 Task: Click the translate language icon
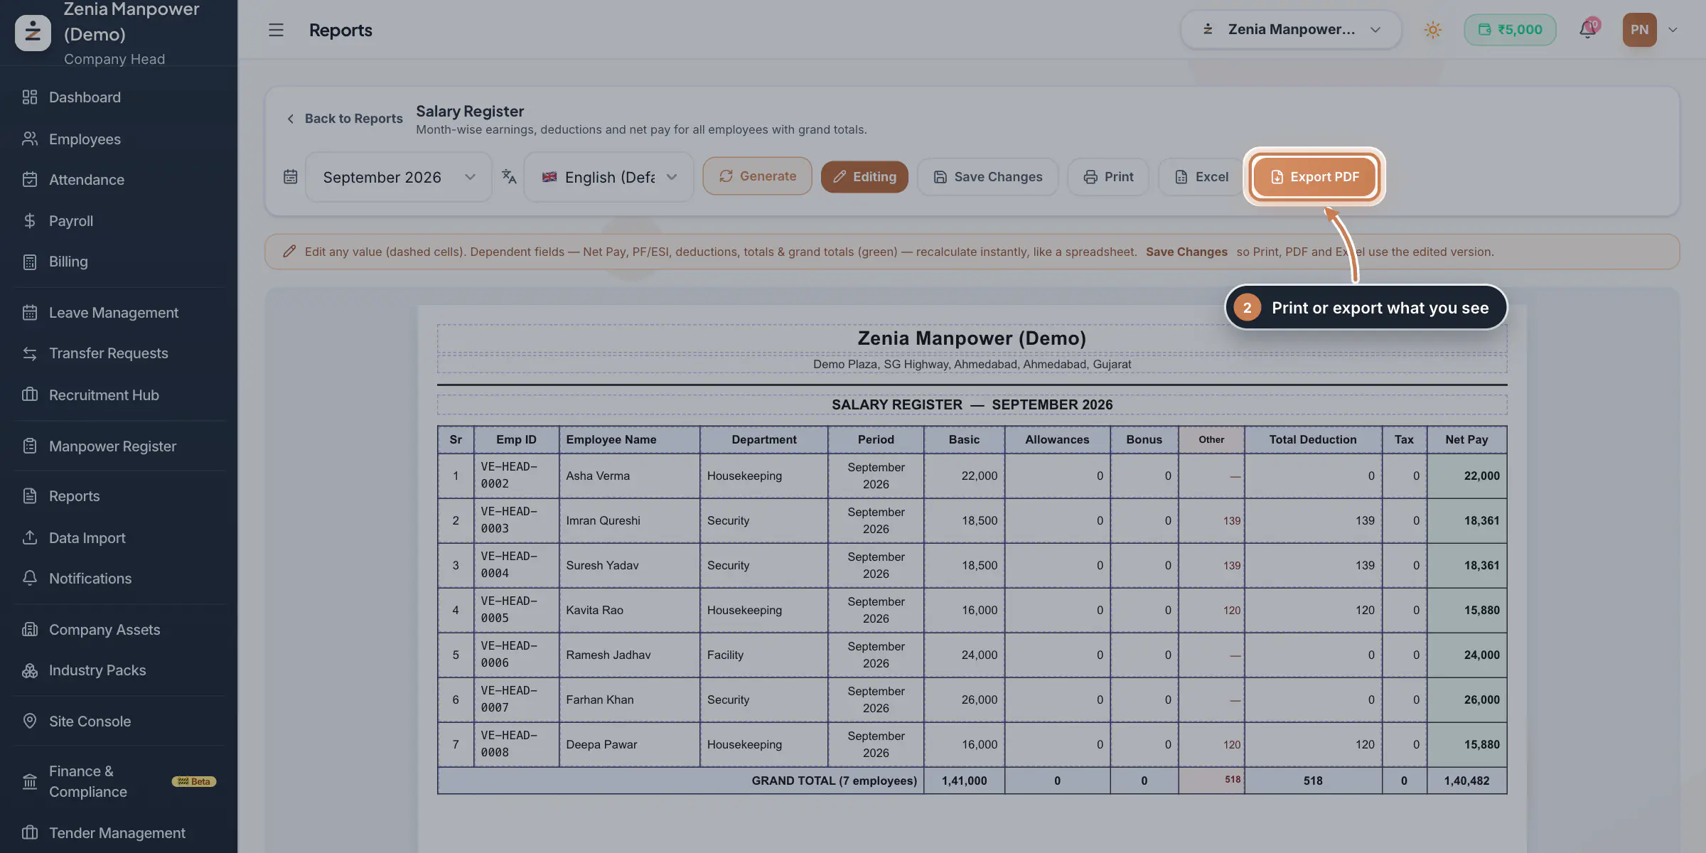click(509, 176)
